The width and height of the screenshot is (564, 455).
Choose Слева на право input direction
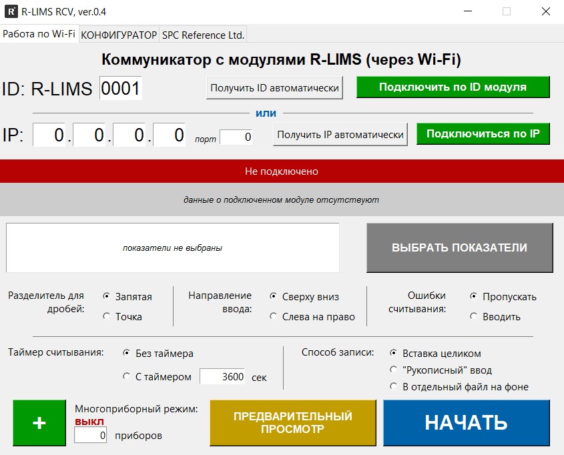point(274,317)
